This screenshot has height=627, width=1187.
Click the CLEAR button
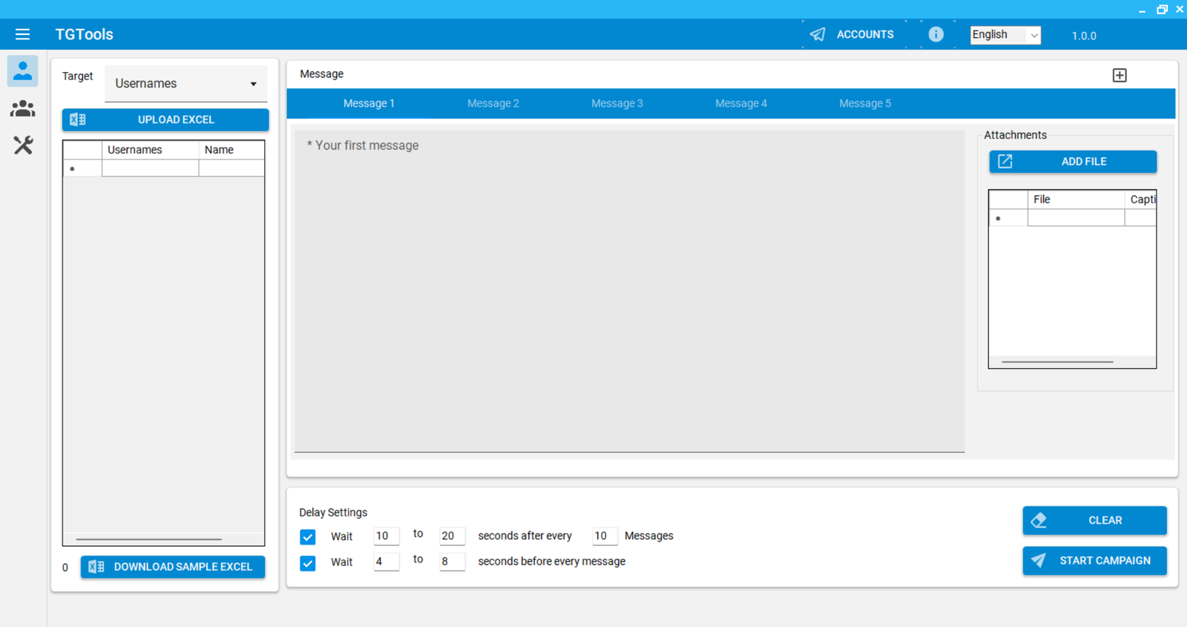coord(1094,520)
